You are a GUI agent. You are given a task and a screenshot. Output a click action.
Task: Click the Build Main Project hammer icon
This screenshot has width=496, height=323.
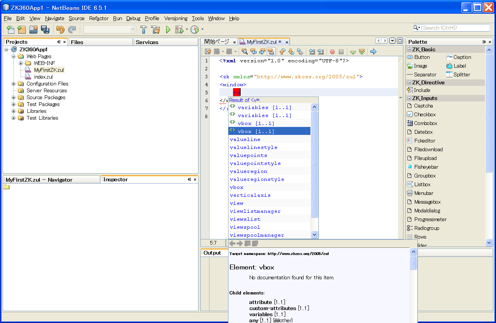pos(143,29)
